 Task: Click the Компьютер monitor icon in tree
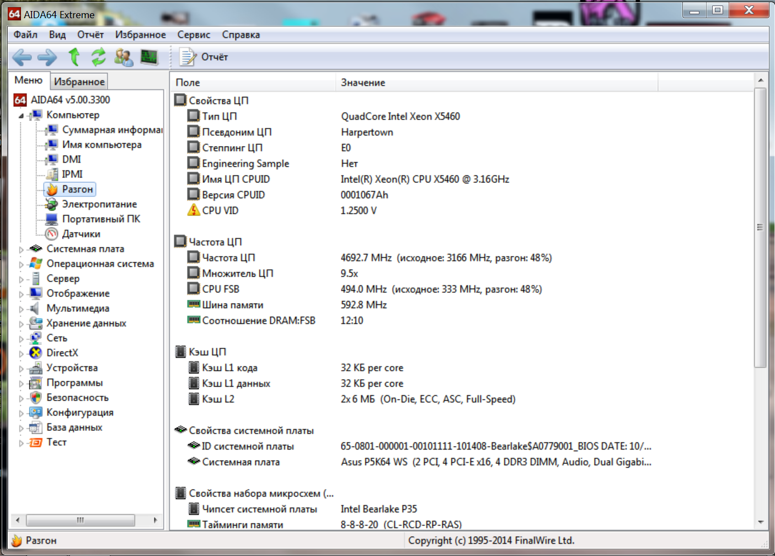[x=36, y=115]
